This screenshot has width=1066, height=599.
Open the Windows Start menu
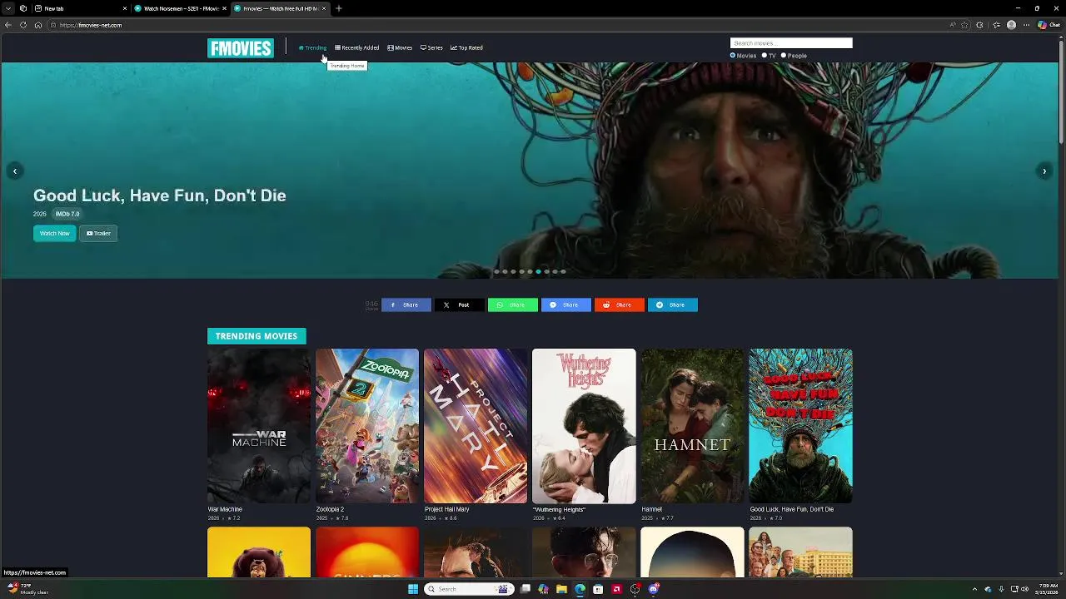(x=413, y=589)
